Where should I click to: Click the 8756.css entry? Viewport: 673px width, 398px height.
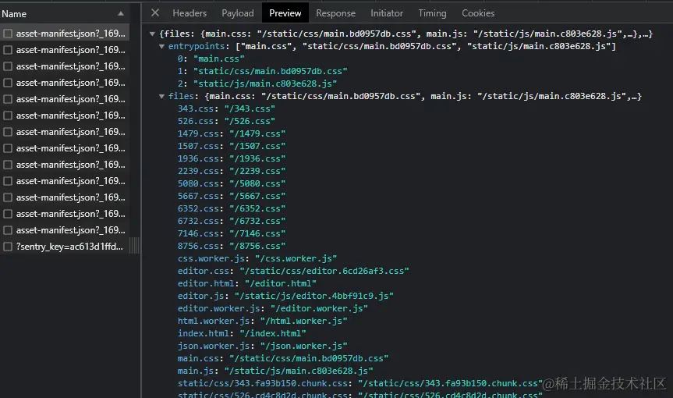point(232,246)
